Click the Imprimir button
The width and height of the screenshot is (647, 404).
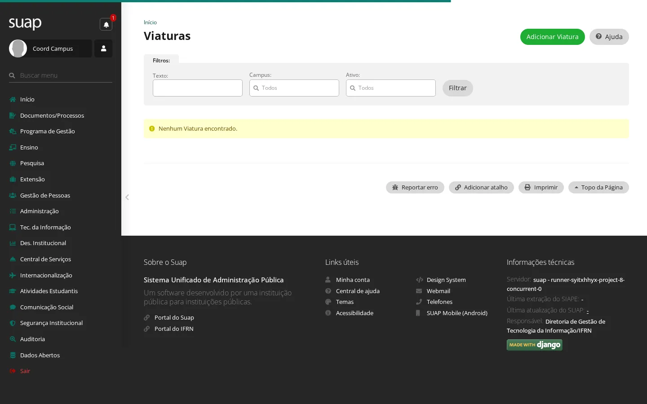pos(541,188)
